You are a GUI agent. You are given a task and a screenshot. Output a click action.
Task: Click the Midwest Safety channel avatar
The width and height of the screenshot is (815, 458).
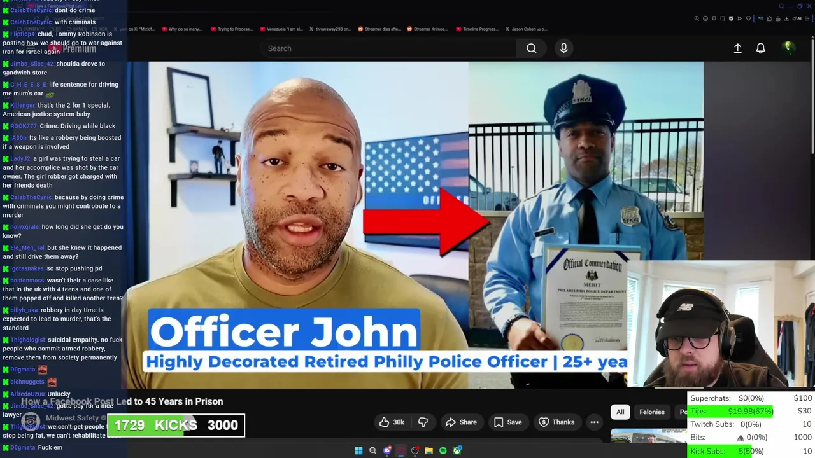(x=31, y=421)
